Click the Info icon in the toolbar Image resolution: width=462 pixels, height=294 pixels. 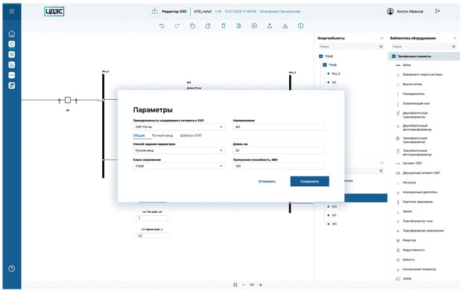(x=300, y=26)
